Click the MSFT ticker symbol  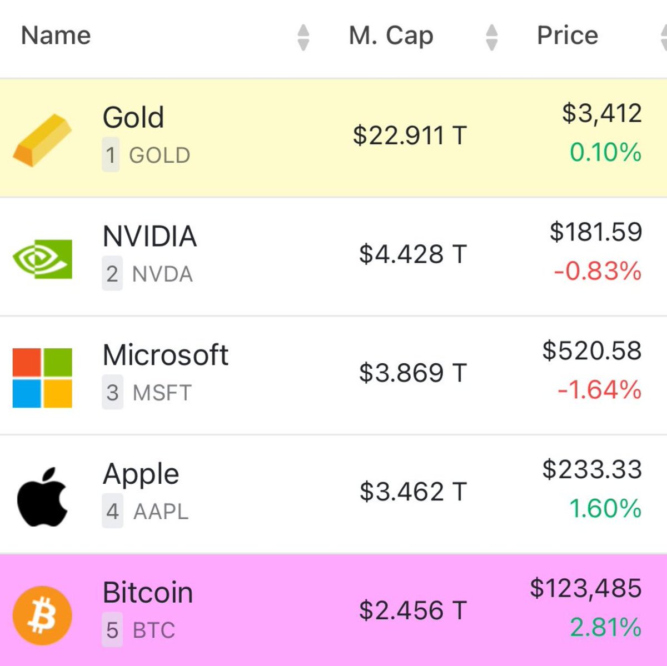162,393
